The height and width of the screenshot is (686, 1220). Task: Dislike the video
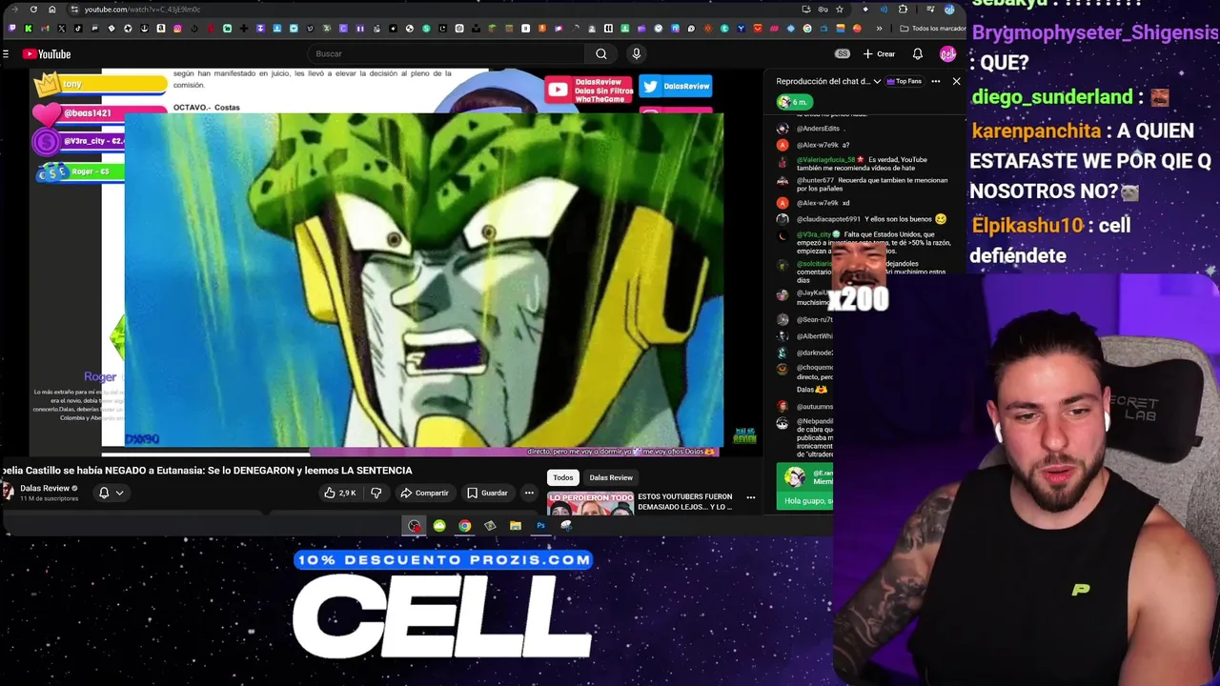(x=376, y=493)
